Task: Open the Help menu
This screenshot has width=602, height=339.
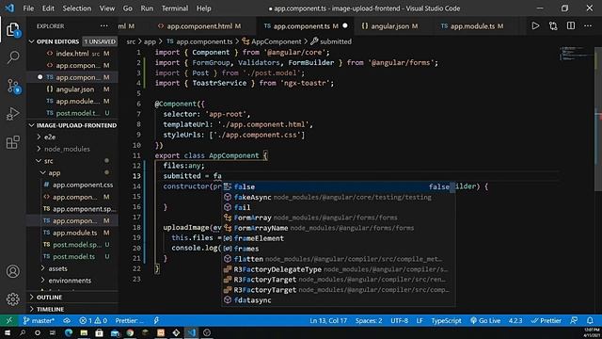Action: pos(203,8)
